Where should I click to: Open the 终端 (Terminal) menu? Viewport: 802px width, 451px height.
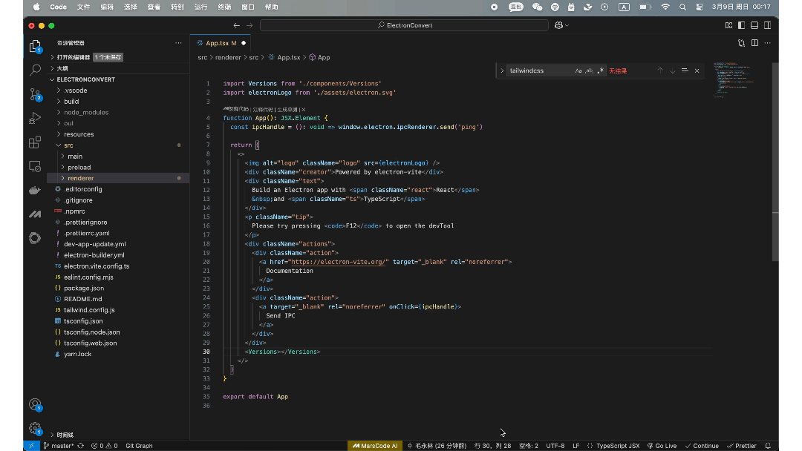224,7
